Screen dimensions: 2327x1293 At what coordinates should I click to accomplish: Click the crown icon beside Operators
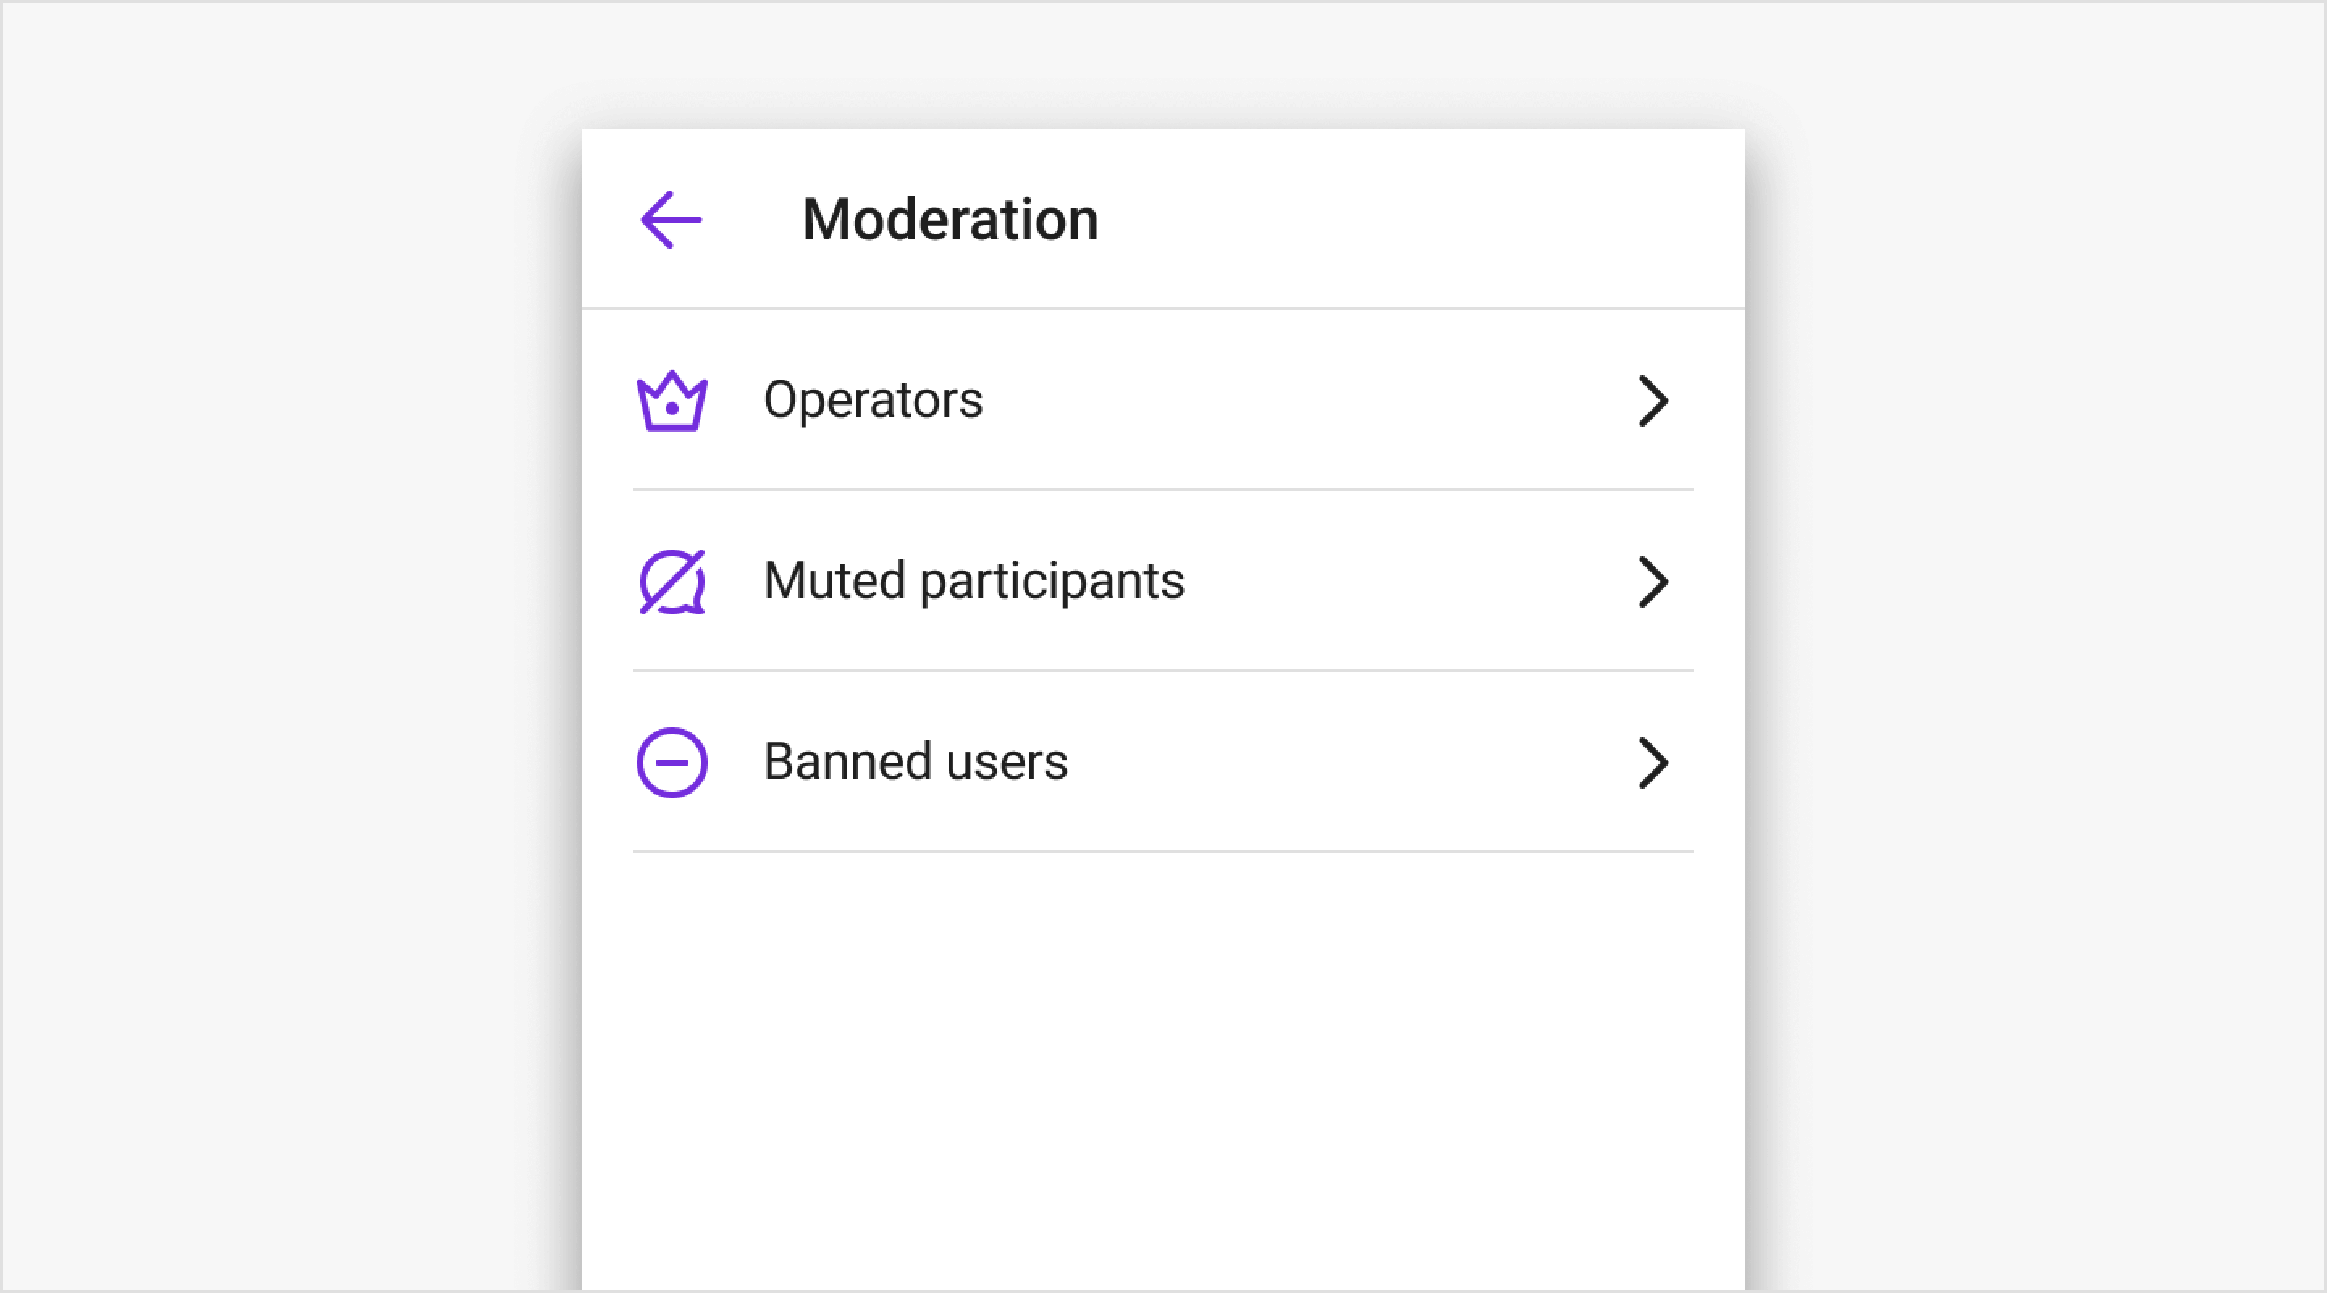[672, 401]
